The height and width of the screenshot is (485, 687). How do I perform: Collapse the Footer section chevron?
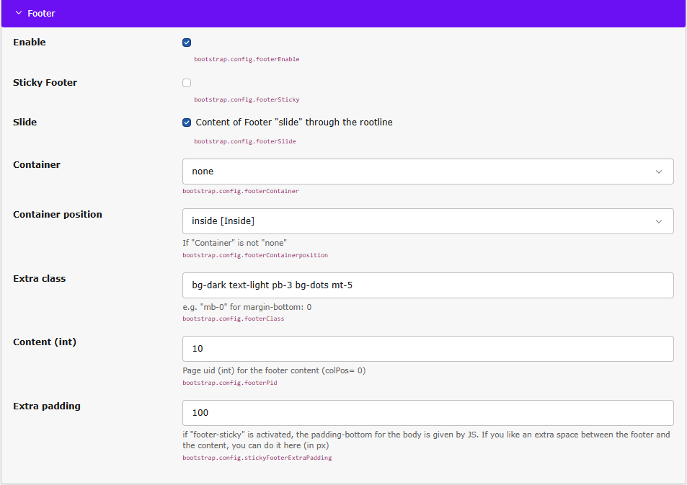point(19,13)
